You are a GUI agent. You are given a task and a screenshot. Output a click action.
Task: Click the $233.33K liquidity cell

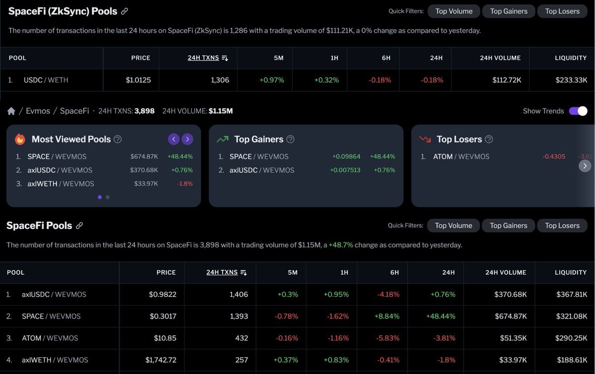pyautogui.click(x=571, y=80)
